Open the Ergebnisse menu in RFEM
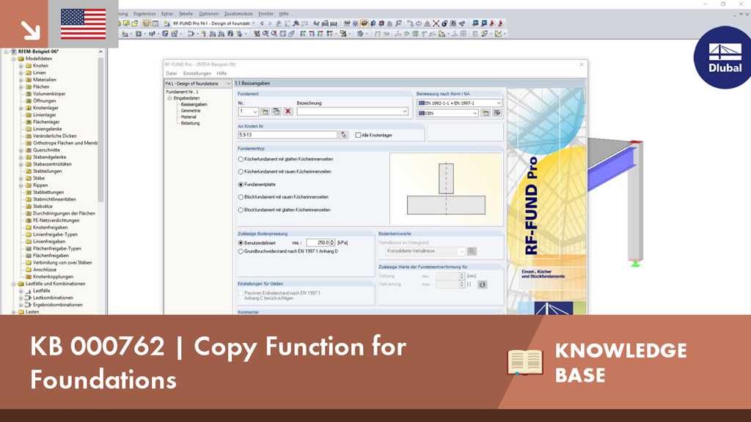The image size is (751, 422). 144,14
